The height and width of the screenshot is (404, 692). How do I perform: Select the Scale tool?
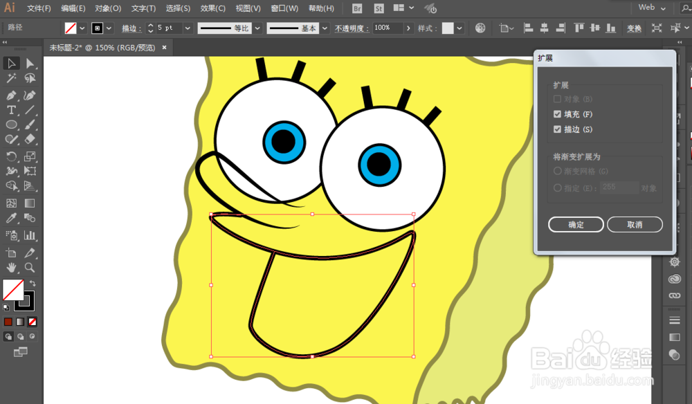(30, 156)
